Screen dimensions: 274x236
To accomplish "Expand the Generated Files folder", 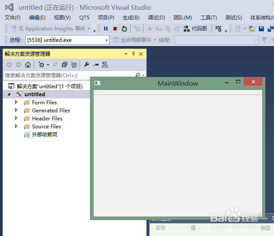I will [x=16, y=110].
